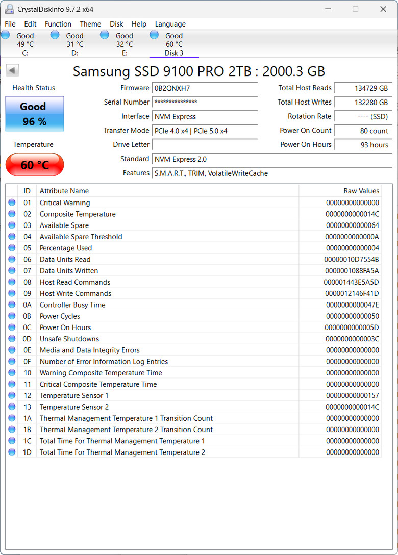Click status orb of Unsafe Shutdowns row
398x555 pixels.
coord(12,338)
